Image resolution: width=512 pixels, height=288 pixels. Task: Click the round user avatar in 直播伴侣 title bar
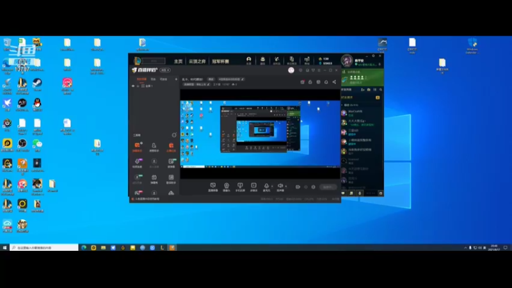tap(291, 70)
